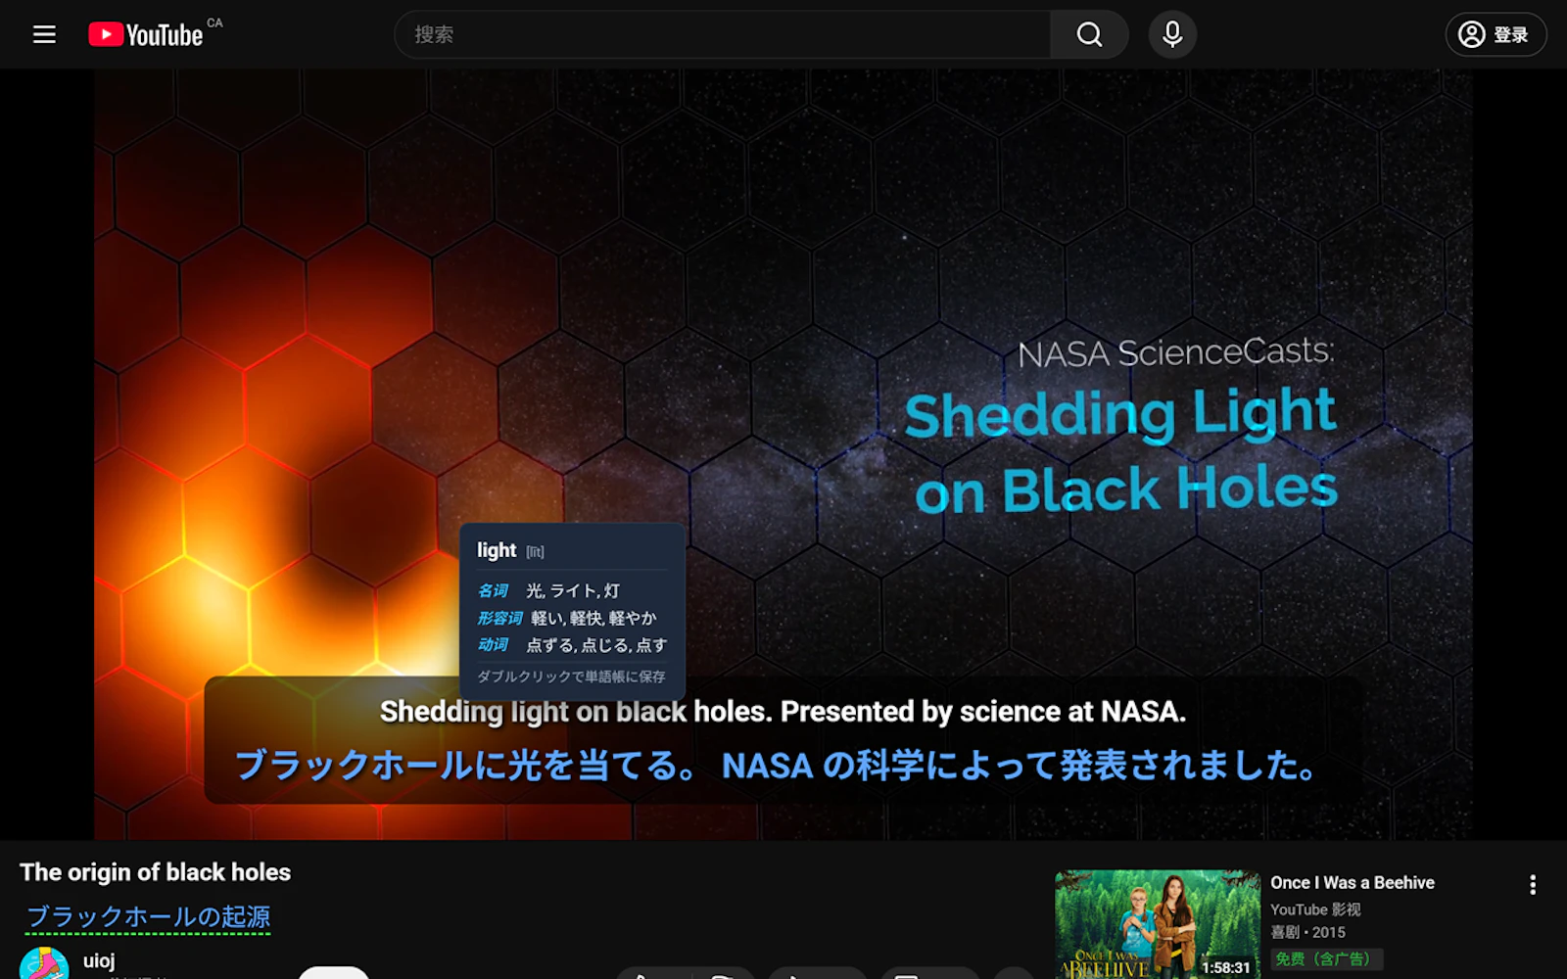The image size is (1567, 979).
Task: Click the YouTube 影视 channel label
Action: [x=1315, y=909]
